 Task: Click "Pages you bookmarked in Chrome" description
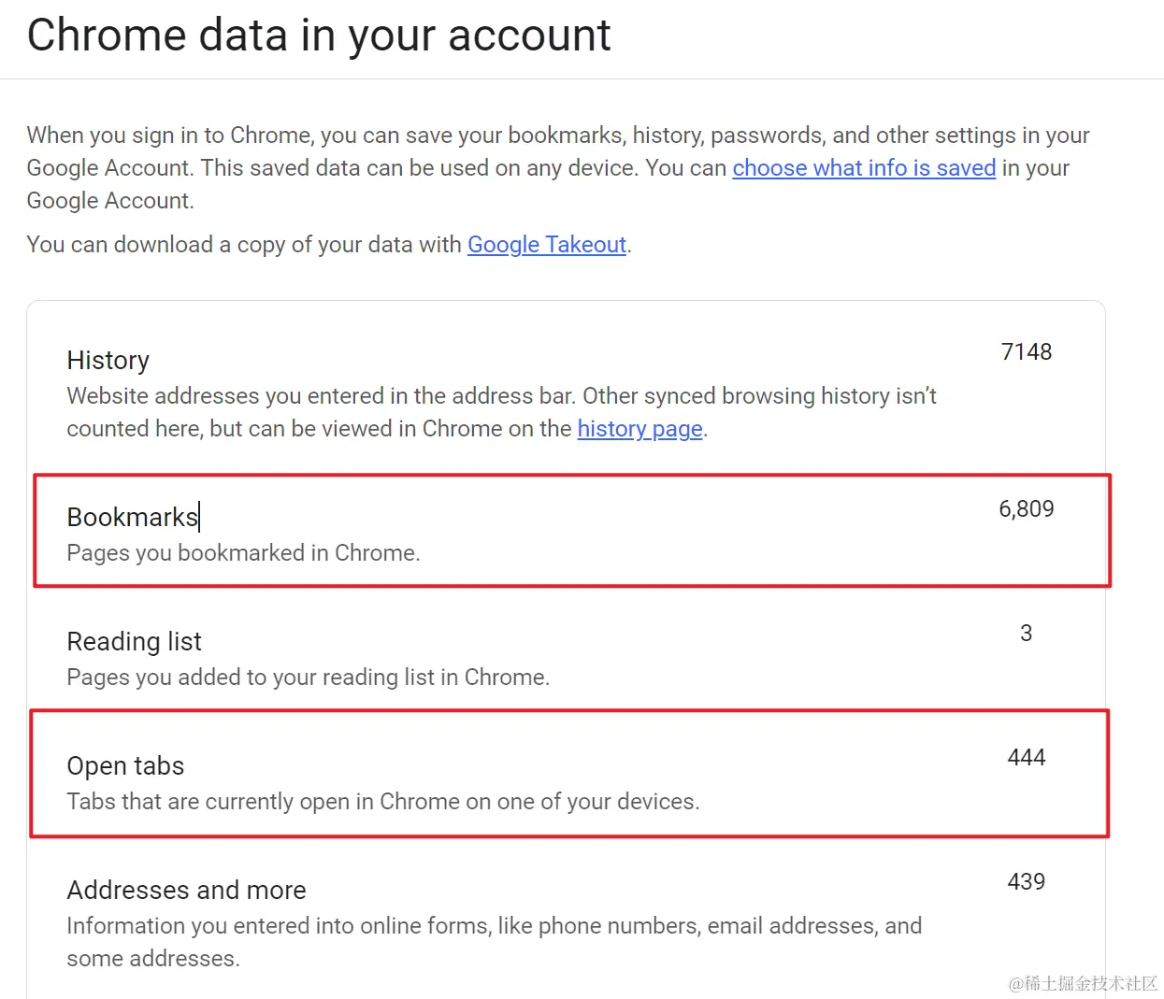243,553
